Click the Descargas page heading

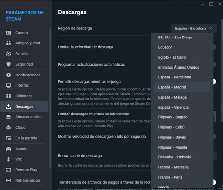coord(72,12)
